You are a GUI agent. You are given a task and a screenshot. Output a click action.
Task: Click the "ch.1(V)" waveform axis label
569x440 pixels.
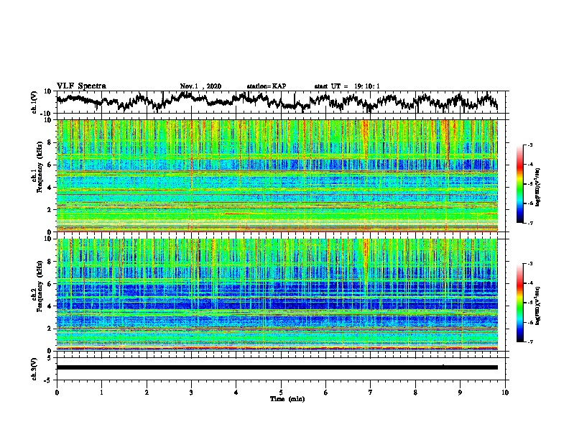coord(34,102)
